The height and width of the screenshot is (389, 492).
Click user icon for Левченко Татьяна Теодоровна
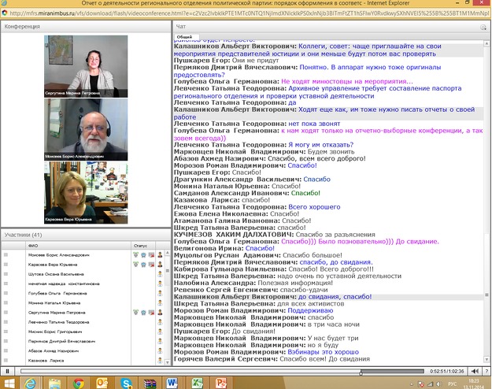coord(160,322)
